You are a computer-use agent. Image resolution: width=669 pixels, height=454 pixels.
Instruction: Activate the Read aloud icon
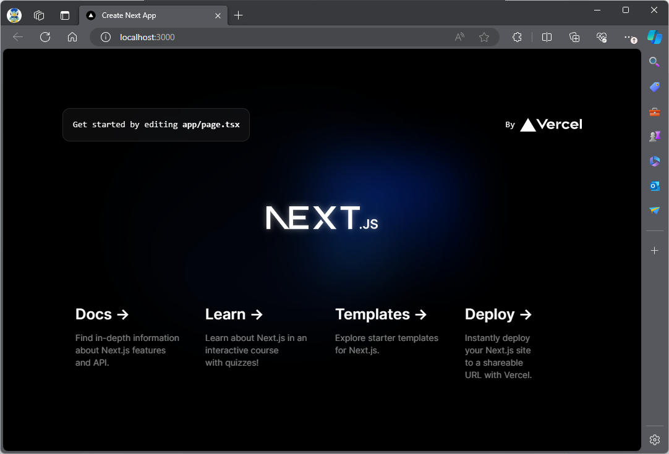pos(459,37)
